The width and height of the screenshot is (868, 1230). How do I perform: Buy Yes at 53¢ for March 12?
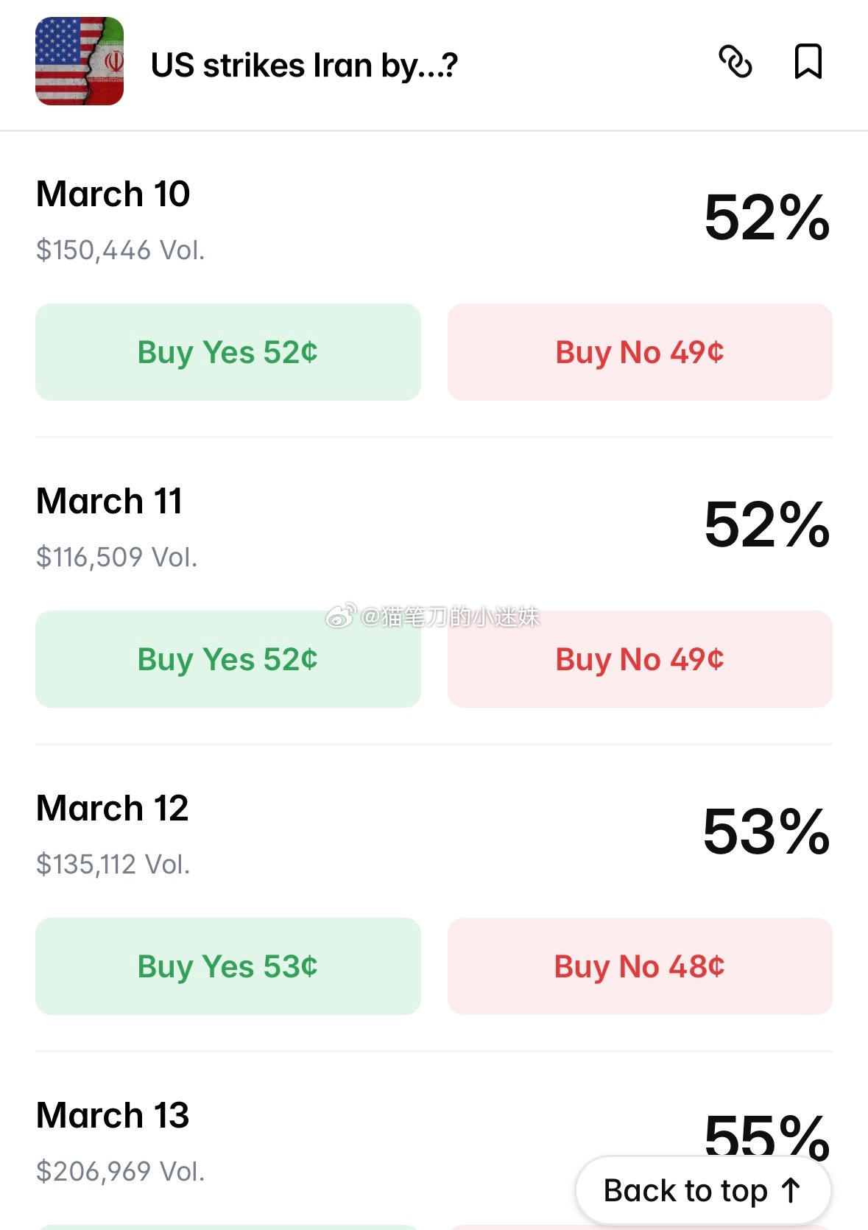point(227,966)
